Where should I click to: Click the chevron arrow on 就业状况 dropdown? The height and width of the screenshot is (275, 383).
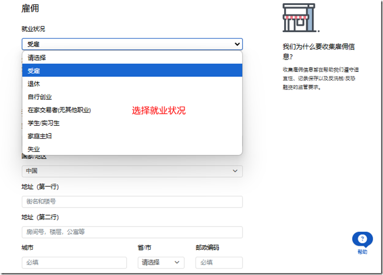(237, 44)
